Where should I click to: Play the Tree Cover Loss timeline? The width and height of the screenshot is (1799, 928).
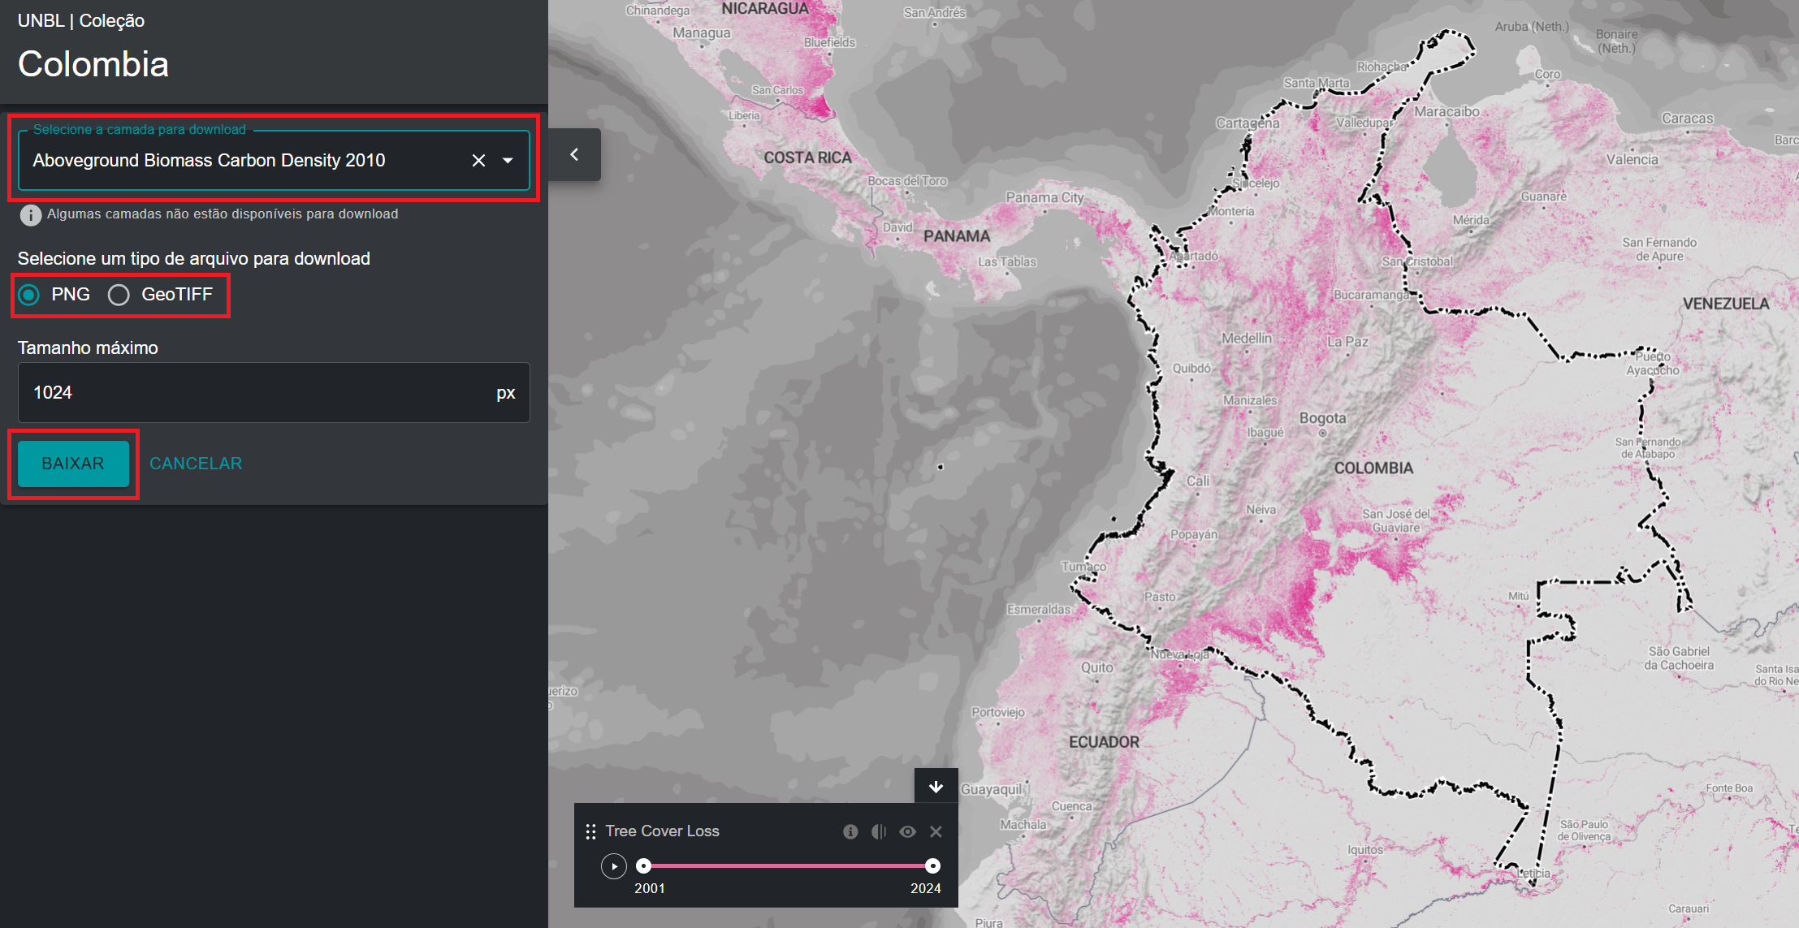click(x=614, y=866)
